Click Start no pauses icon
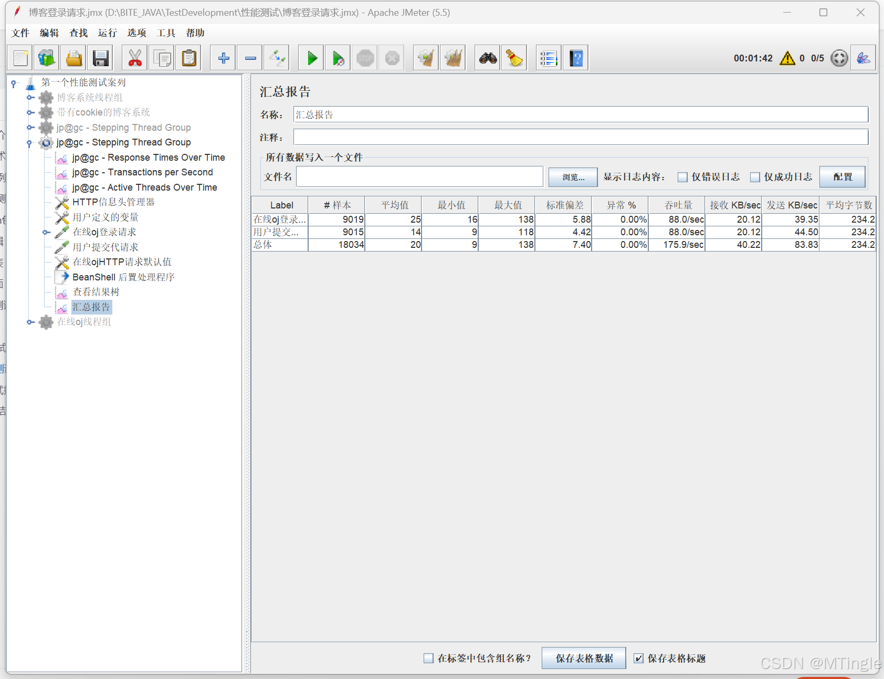 (x=339, y=58)
